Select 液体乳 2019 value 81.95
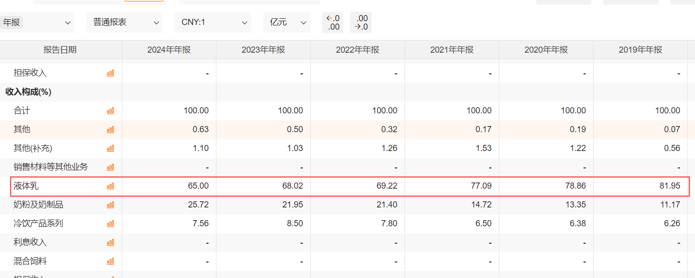This screenshot has width=695, height=278. (670, 186)
